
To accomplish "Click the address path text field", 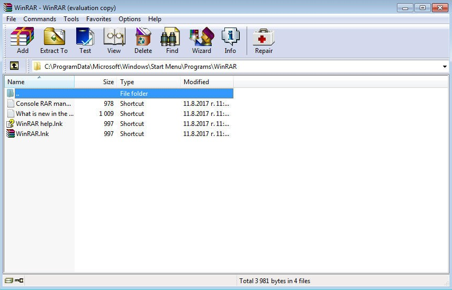I will tap(241, 67).
